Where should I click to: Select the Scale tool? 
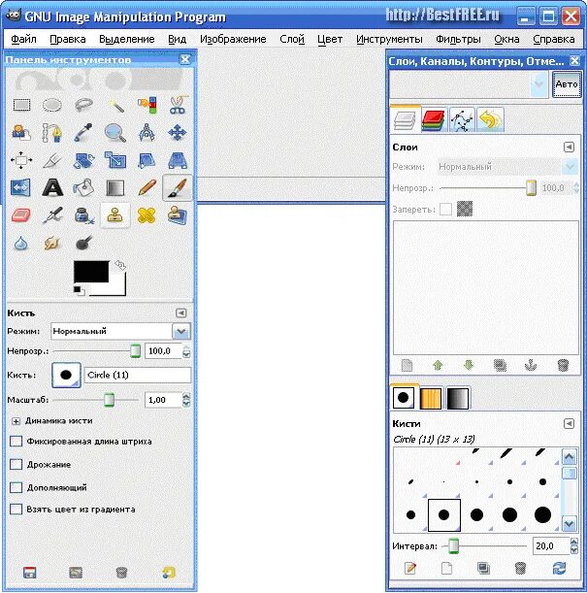(115, 160)
